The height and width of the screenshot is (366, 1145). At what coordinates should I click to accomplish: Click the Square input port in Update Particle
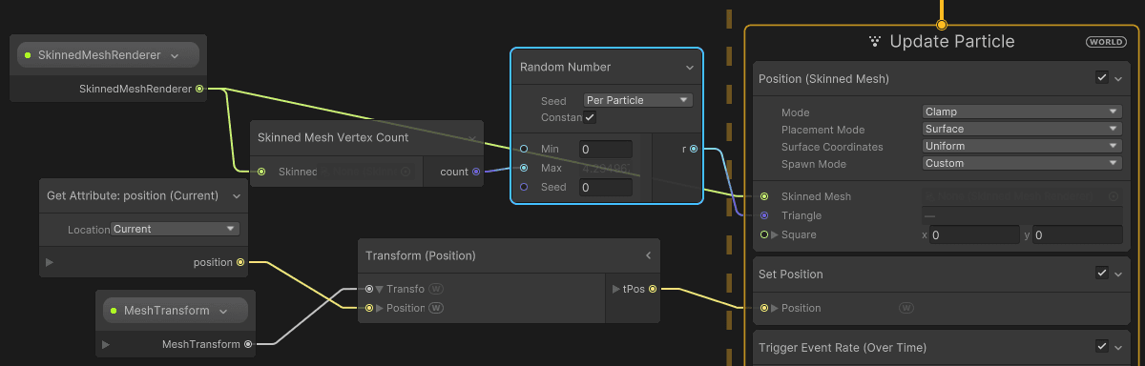point(764,234)
